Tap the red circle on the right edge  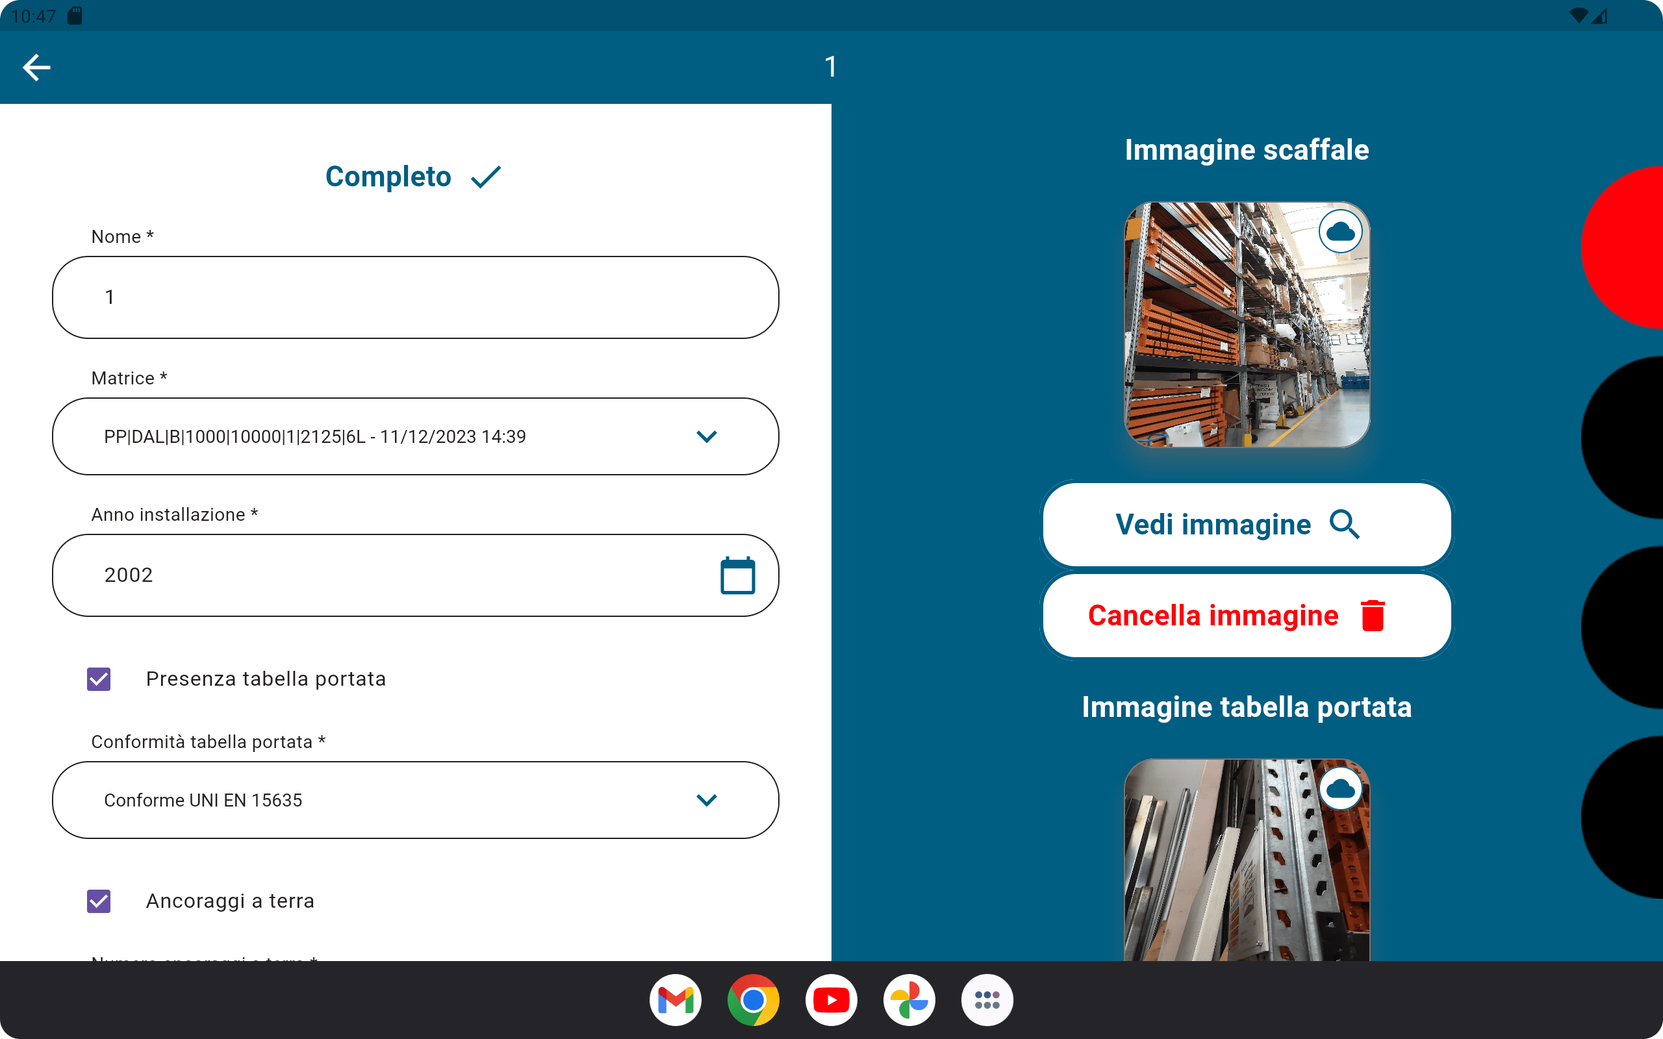tap(1623, 247)
